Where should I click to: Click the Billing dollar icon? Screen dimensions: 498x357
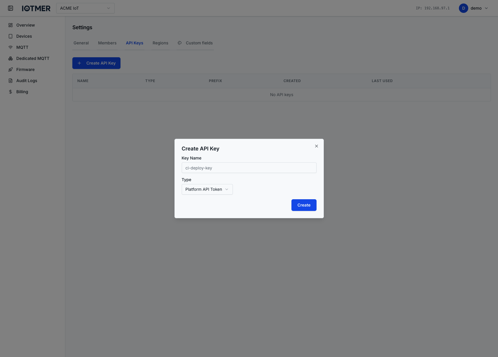(x=11, y=91)
